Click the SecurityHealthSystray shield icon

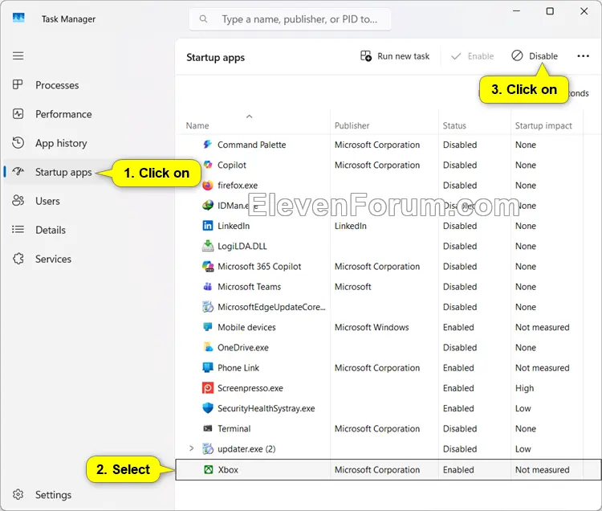coord(208,408)
